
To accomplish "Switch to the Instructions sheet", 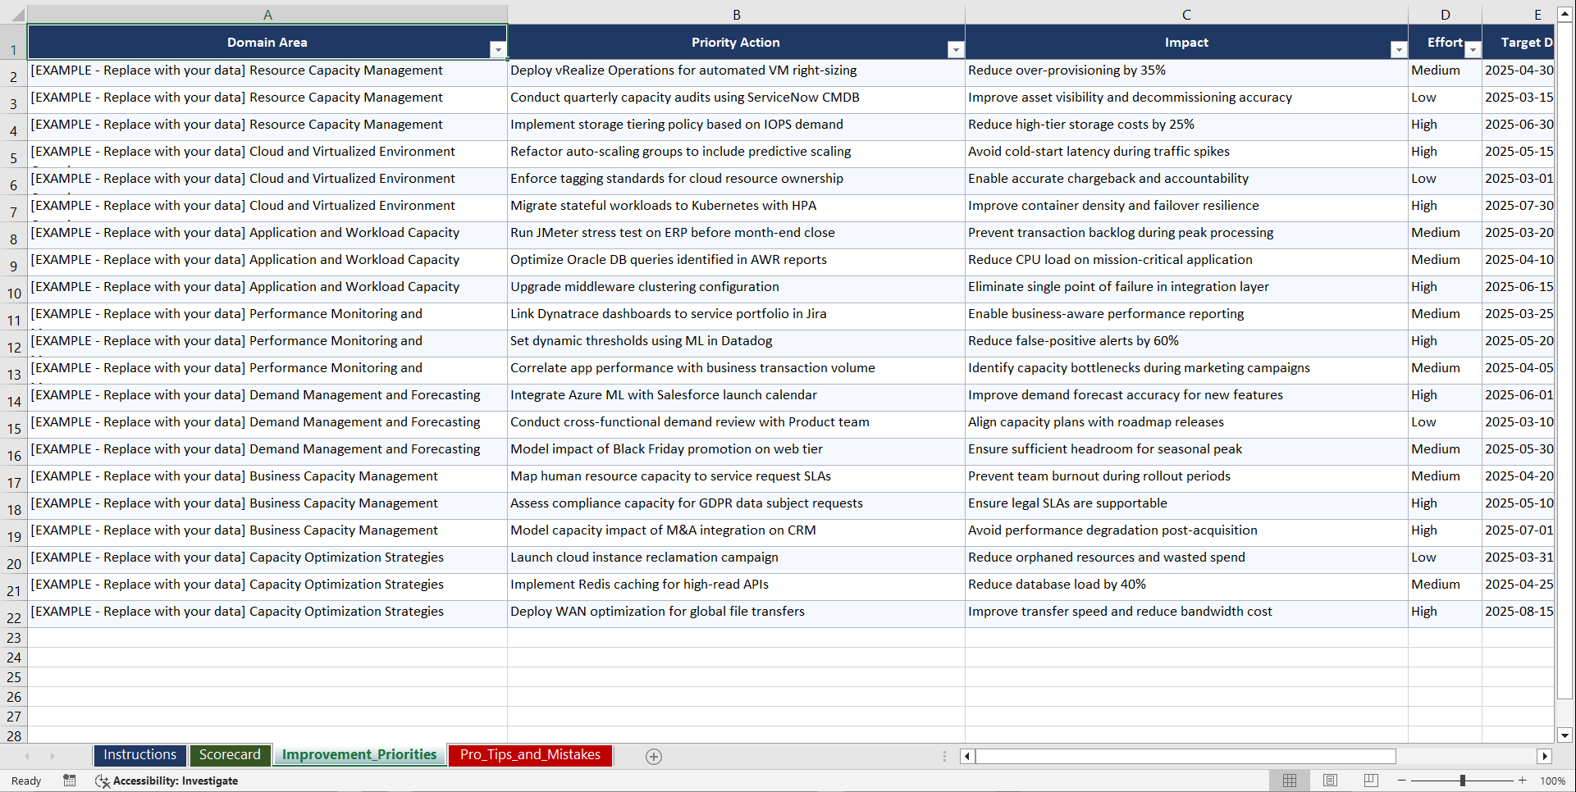I will [139, 754].
